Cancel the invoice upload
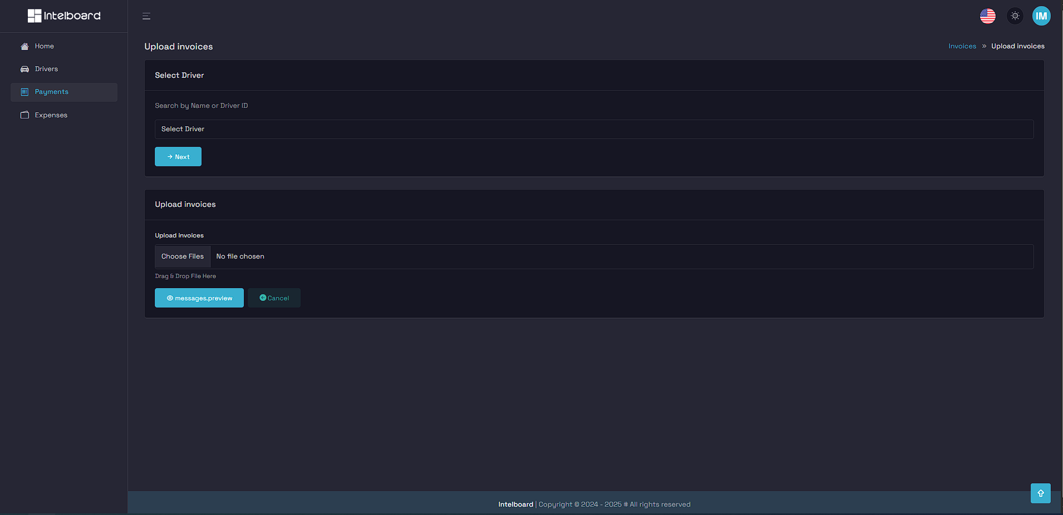This screenshot has height=515, width=1063. click(273, 298)
